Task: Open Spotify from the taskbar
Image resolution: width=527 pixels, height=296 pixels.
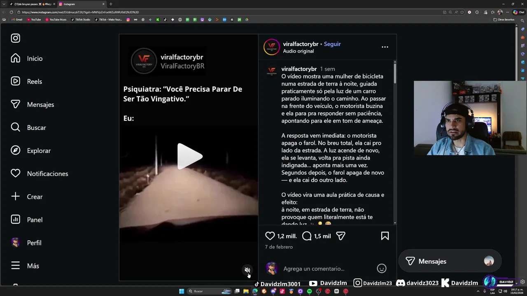Action: (309, 291)
